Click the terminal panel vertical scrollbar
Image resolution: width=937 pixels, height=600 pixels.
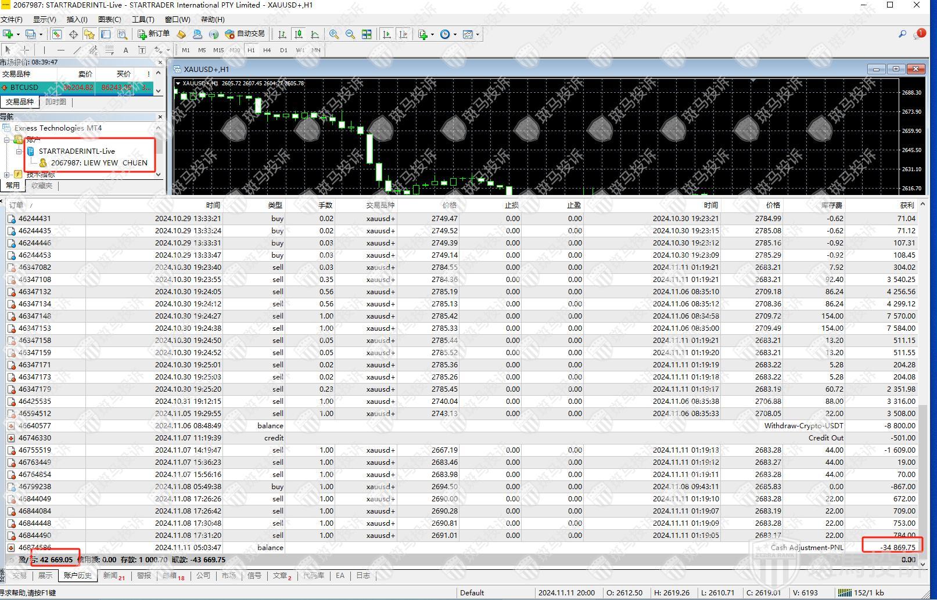924,377
